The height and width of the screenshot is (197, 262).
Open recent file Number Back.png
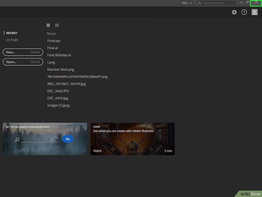(61, 70)
